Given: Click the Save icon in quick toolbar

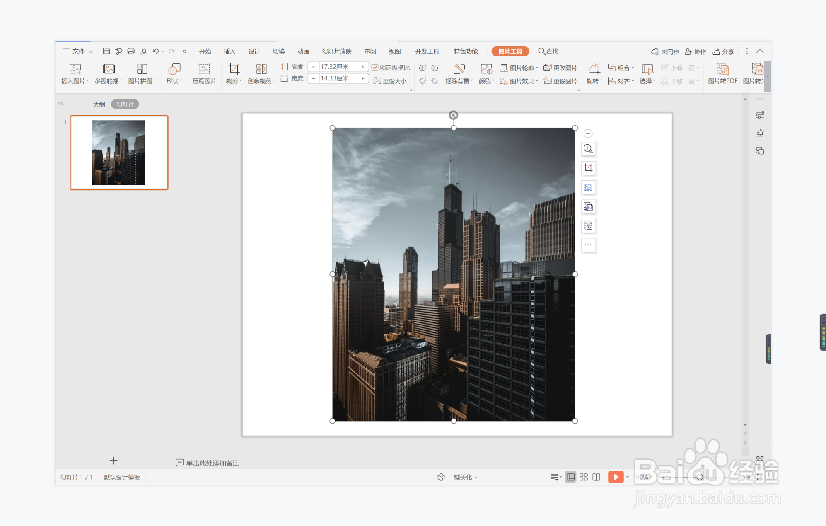Looking at the screenshot, I should tap(106, 51).
